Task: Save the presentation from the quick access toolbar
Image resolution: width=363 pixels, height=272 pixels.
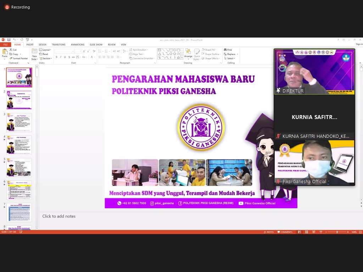Action: (x=9, y=40)
